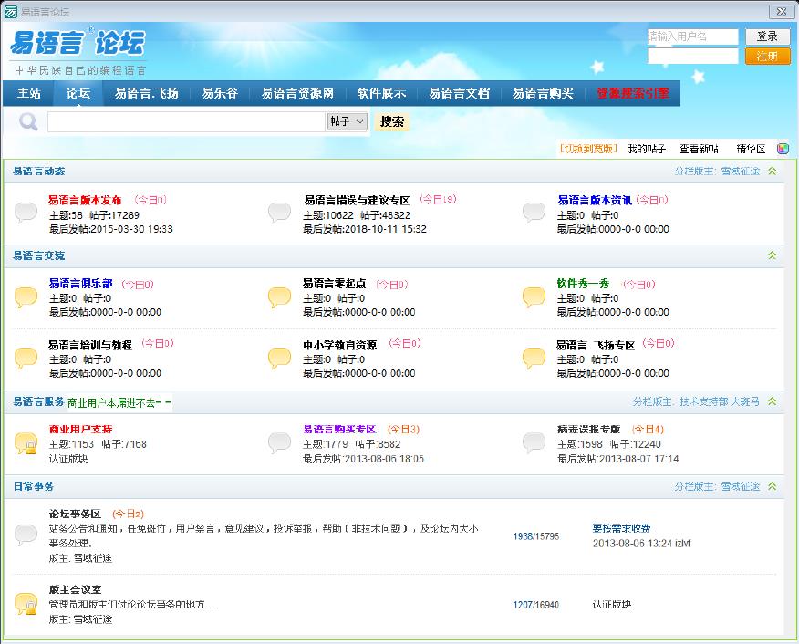Open the colorful style switcher icon
Viewport: 799px width, 644px height.
click(x=783, y=149)
